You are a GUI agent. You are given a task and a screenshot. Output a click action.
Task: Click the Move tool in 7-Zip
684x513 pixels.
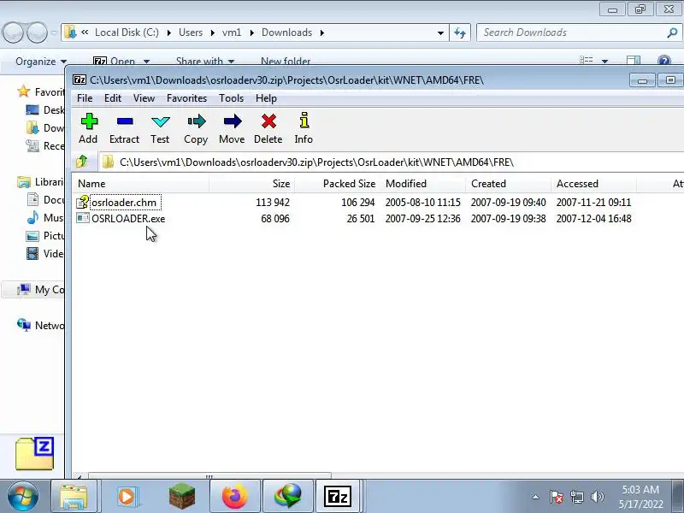[232, 128]
